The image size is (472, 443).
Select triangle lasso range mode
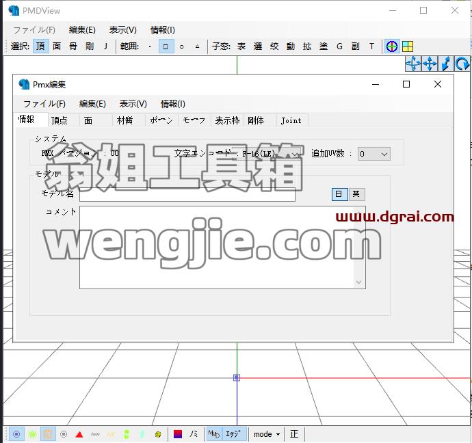point(198,46)
